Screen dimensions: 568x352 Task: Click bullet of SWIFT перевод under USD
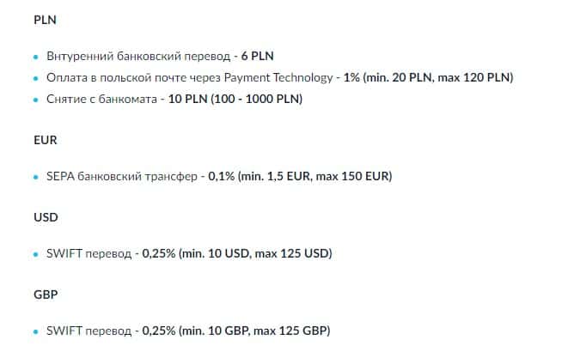pos(35,255)
